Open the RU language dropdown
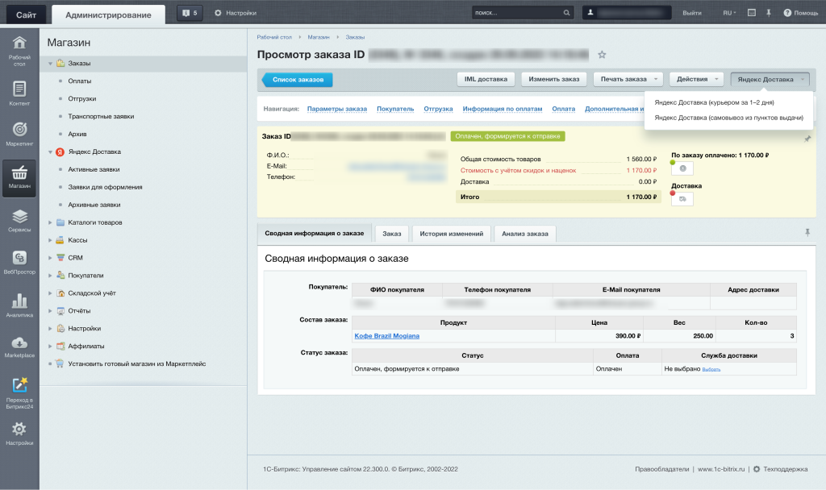The width and height of the screenshot is (826, 490). click(729, 13)
